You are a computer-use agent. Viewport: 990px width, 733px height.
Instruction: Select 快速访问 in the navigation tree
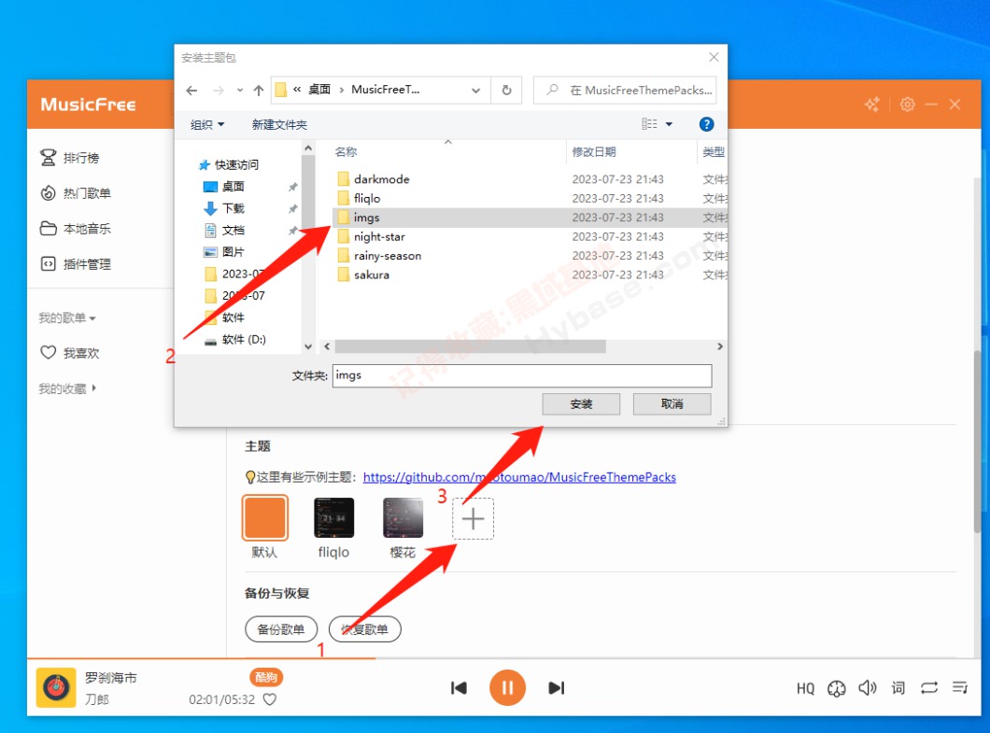click(x=229, y=164)
